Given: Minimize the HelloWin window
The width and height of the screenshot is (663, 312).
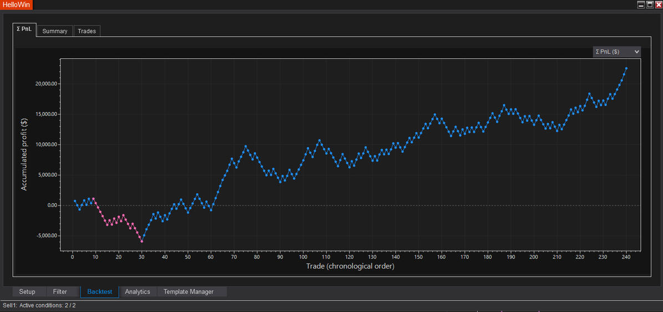Looking at the screenshot, I should [x=641, y=4].
